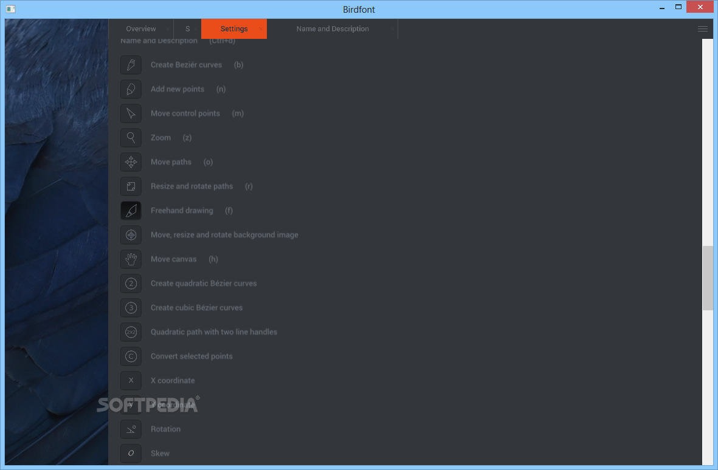The height and width of the screenshot is (470, 718).
Task: Choose the Move control points arrow icon
Action: [x=131, y=114]
